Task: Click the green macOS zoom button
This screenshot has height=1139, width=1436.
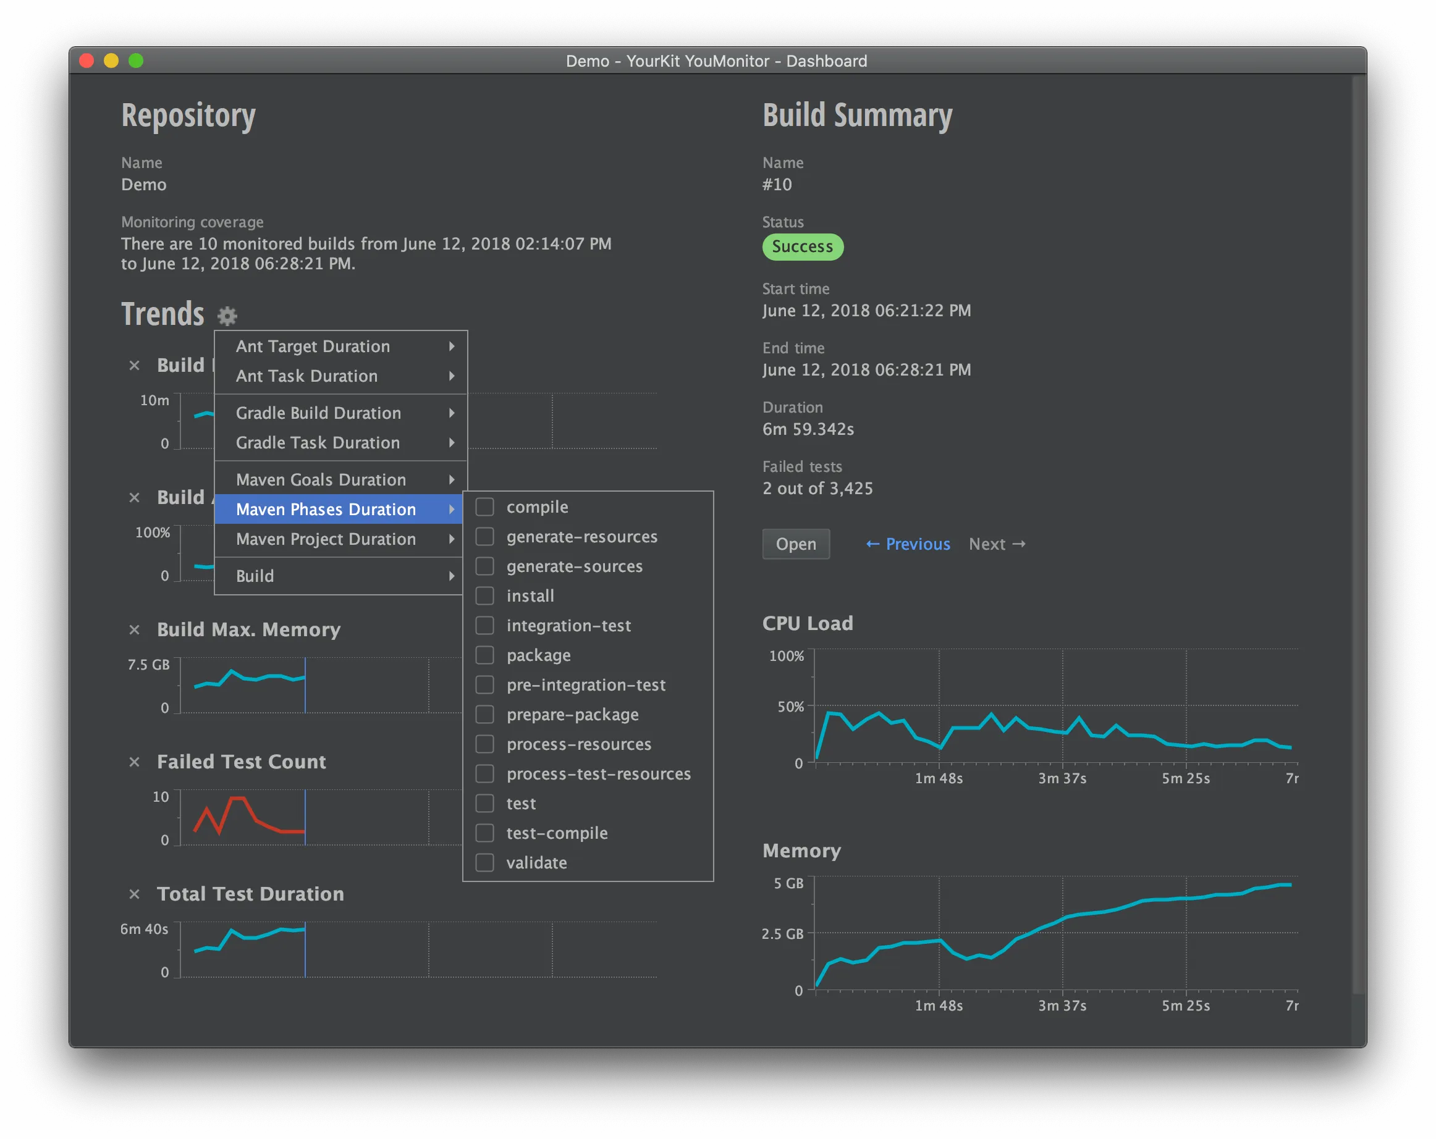Action: [x=136, y=61]
